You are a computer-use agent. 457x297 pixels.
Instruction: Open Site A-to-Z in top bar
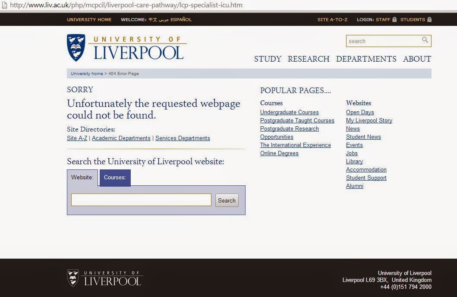pos(332,19)
